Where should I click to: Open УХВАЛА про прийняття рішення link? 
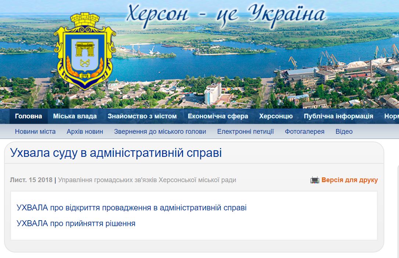click(76, 223)
